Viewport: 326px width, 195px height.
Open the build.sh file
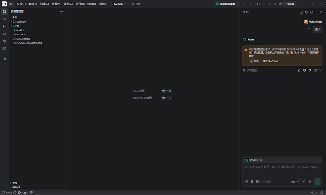point(20,30)
